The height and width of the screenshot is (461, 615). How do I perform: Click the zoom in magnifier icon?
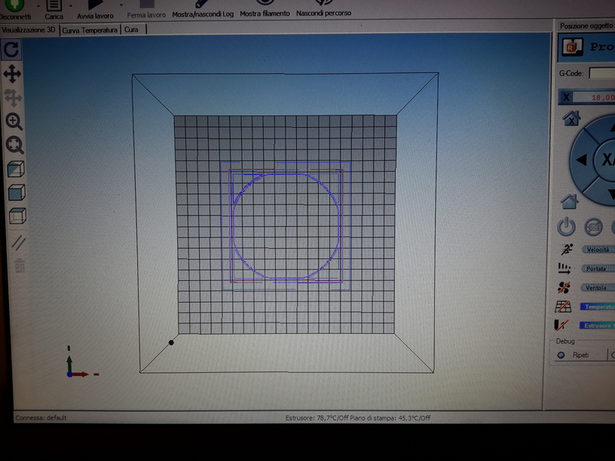14,121
